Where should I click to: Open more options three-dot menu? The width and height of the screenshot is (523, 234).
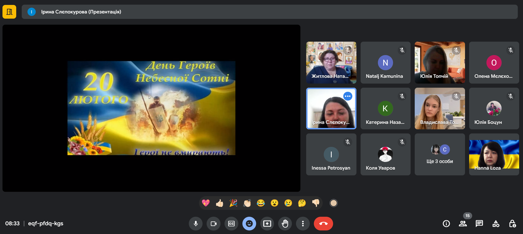coord(303,224)
